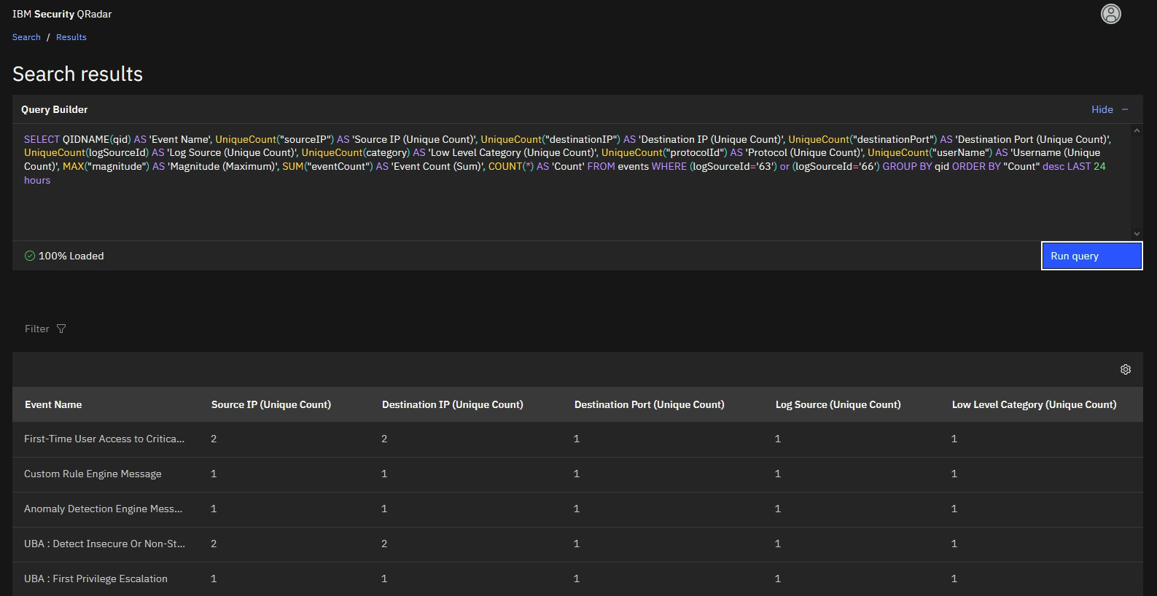Run the query
This screenshot has width=1157, height=596.
tap(1091, 256)
